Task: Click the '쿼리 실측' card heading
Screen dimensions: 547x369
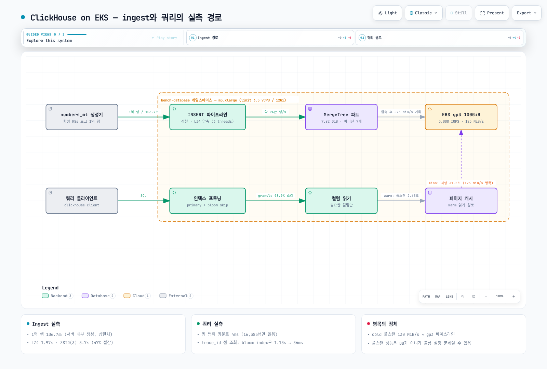Action: (x=212, y=324)
